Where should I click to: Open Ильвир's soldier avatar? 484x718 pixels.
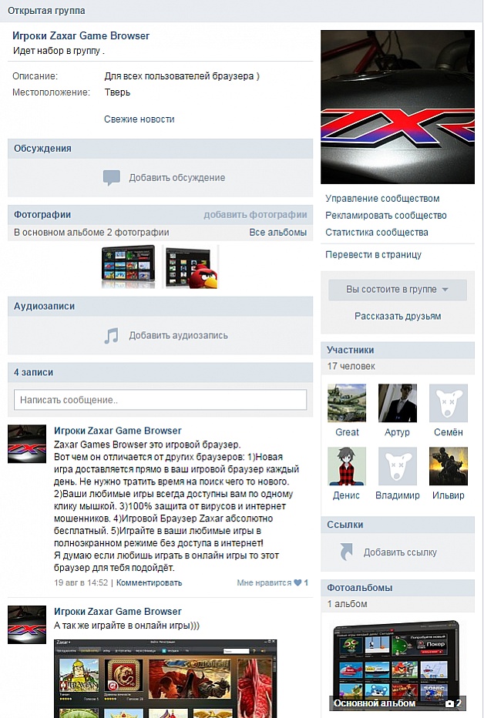point(449,466)
